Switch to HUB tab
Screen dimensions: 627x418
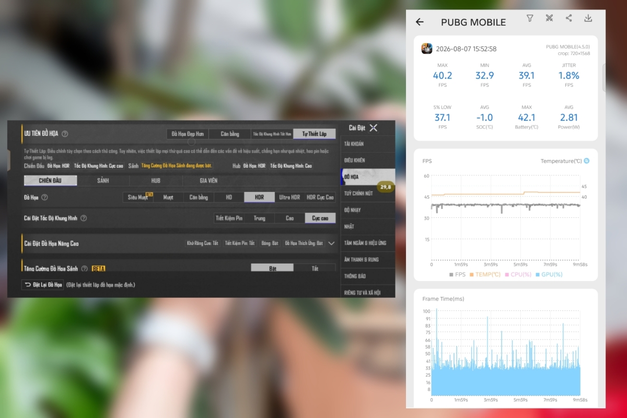click(156, 180)
